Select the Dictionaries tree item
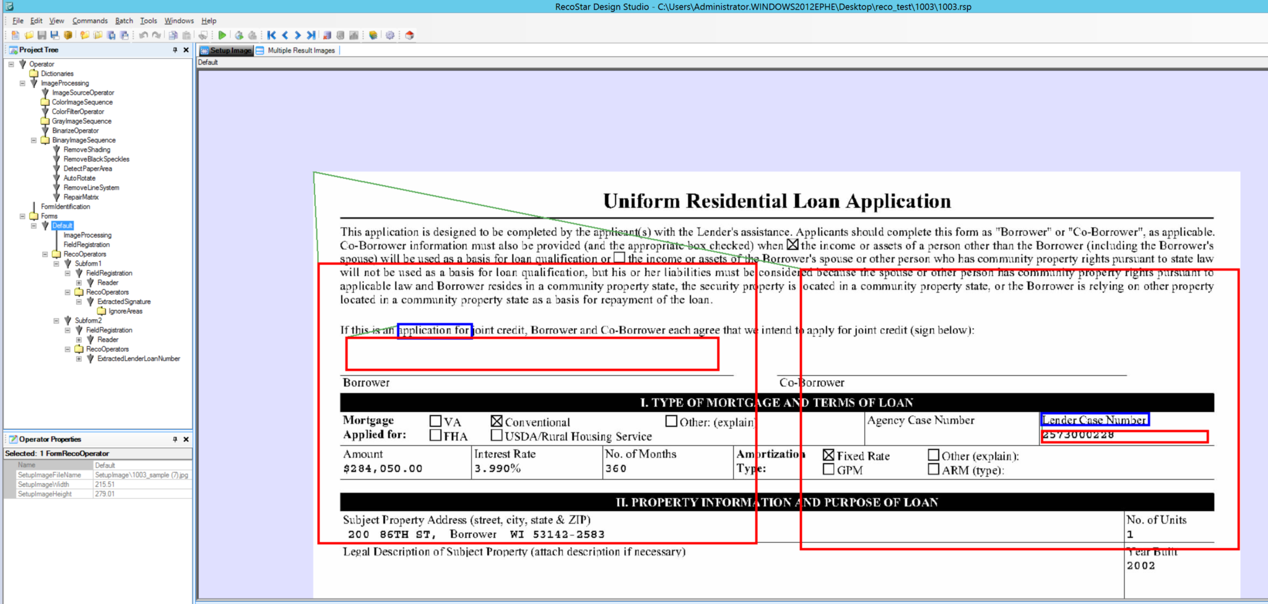The width and height of the screenshot is (1268, 604). point(57,74)
